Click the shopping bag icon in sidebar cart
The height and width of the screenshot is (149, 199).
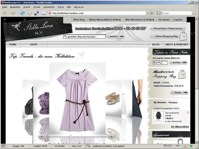pyautogui.click(x=182, y=74)
